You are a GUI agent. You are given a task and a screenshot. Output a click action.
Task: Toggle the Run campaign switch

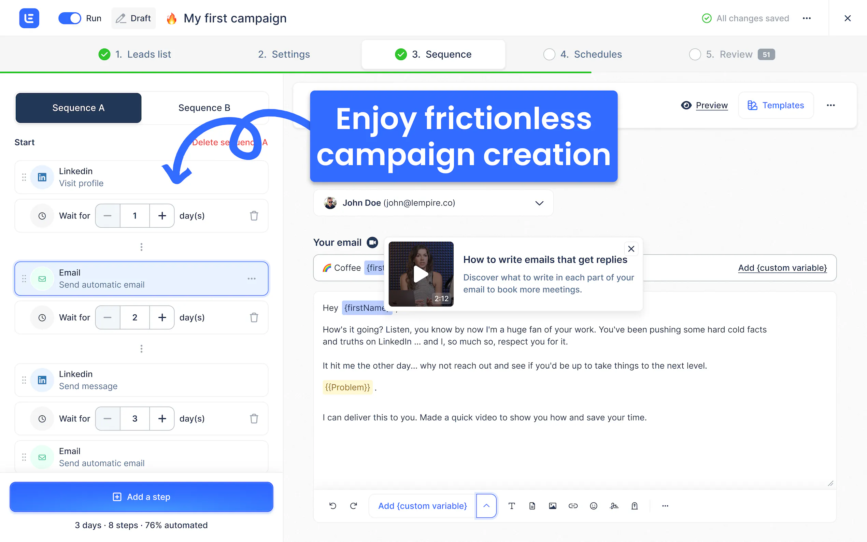click(70, 18)
